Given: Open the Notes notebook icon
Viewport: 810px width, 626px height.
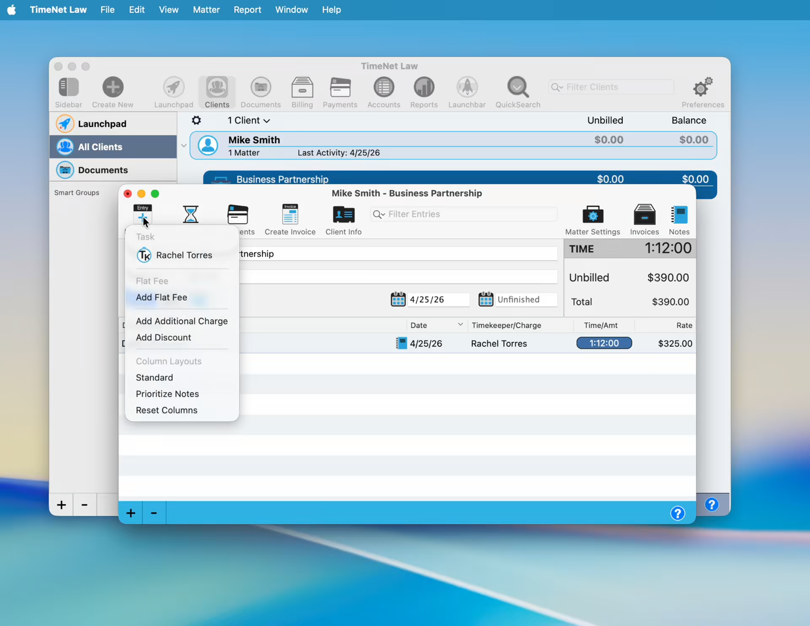Looking at the screenshot, I should point(679,214).
